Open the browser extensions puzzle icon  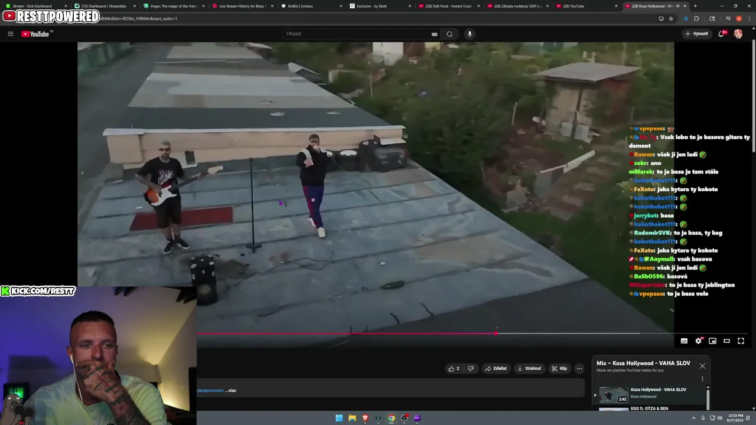coord(696,18)
